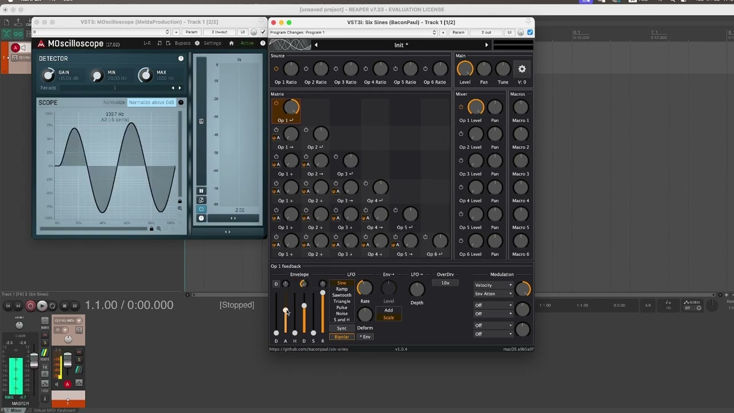Open Six Sines settings gear menu
Image resolution: width=734 pixels, height=413 pixels.
(522, 69)
